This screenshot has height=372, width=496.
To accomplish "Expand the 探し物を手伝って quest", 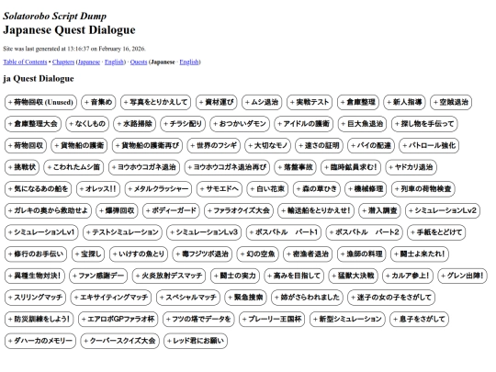I will 424,124.
